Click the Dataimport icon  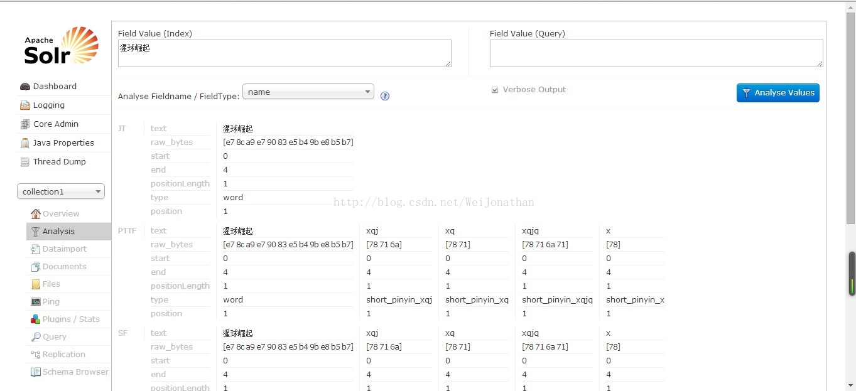click(x=36, y=249)
